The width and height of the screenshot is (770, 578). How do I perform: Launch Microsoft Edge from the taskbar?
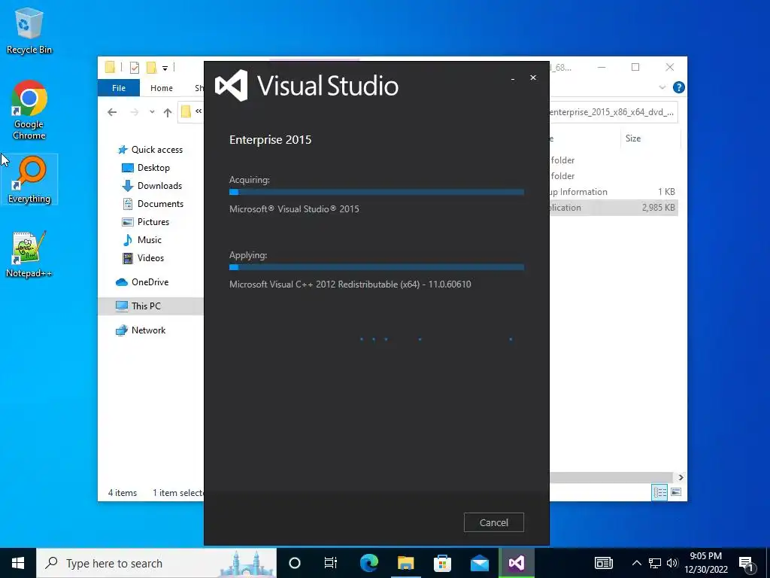click(369, 563)
